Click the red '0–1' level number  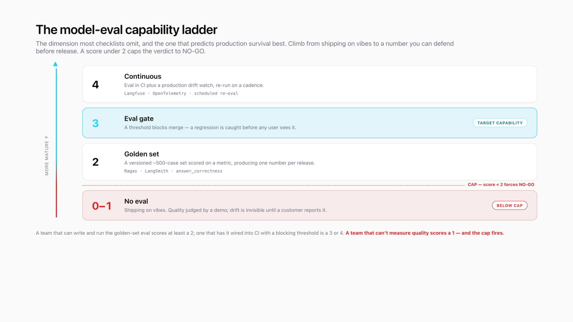102,206
